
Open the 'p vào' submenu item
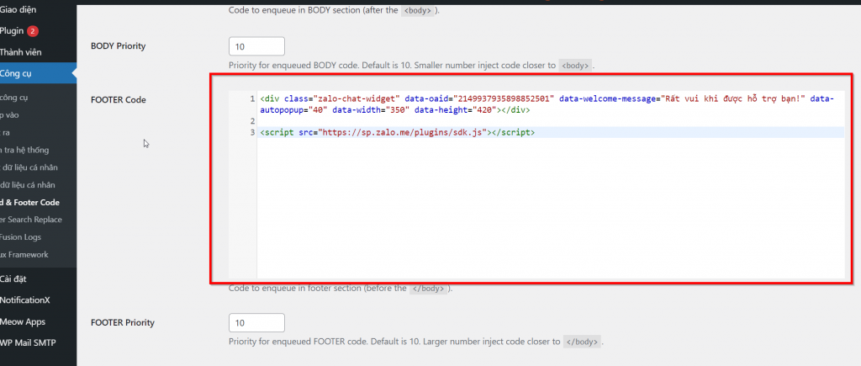(8, 115)
